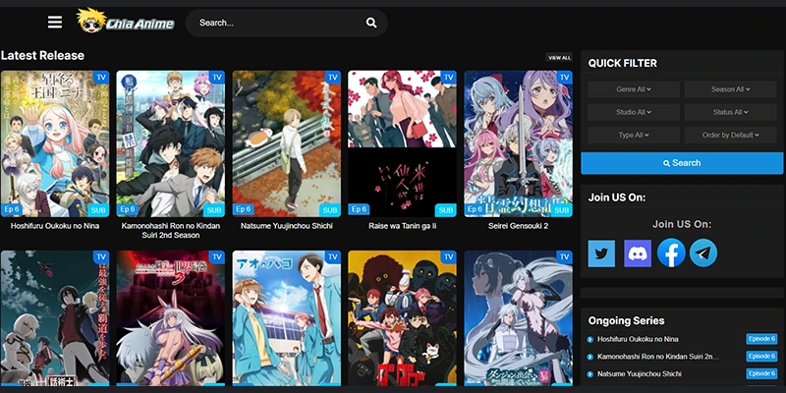The image size is (786, 393).
Task: Click Ep 6 badge on Natsume Yuujinchou Shichi poster
Action: point(243,209)
